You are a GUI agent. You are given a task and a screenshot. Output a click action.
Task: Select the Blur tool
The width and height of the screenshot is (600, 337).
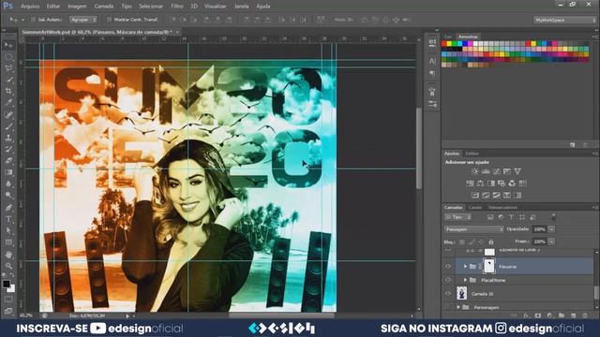(8, 183)
